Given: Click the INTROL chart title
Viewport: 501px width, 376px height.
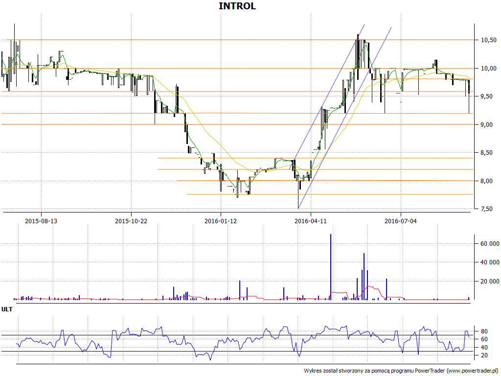Looking at the screenshot, I should point(237,6).
